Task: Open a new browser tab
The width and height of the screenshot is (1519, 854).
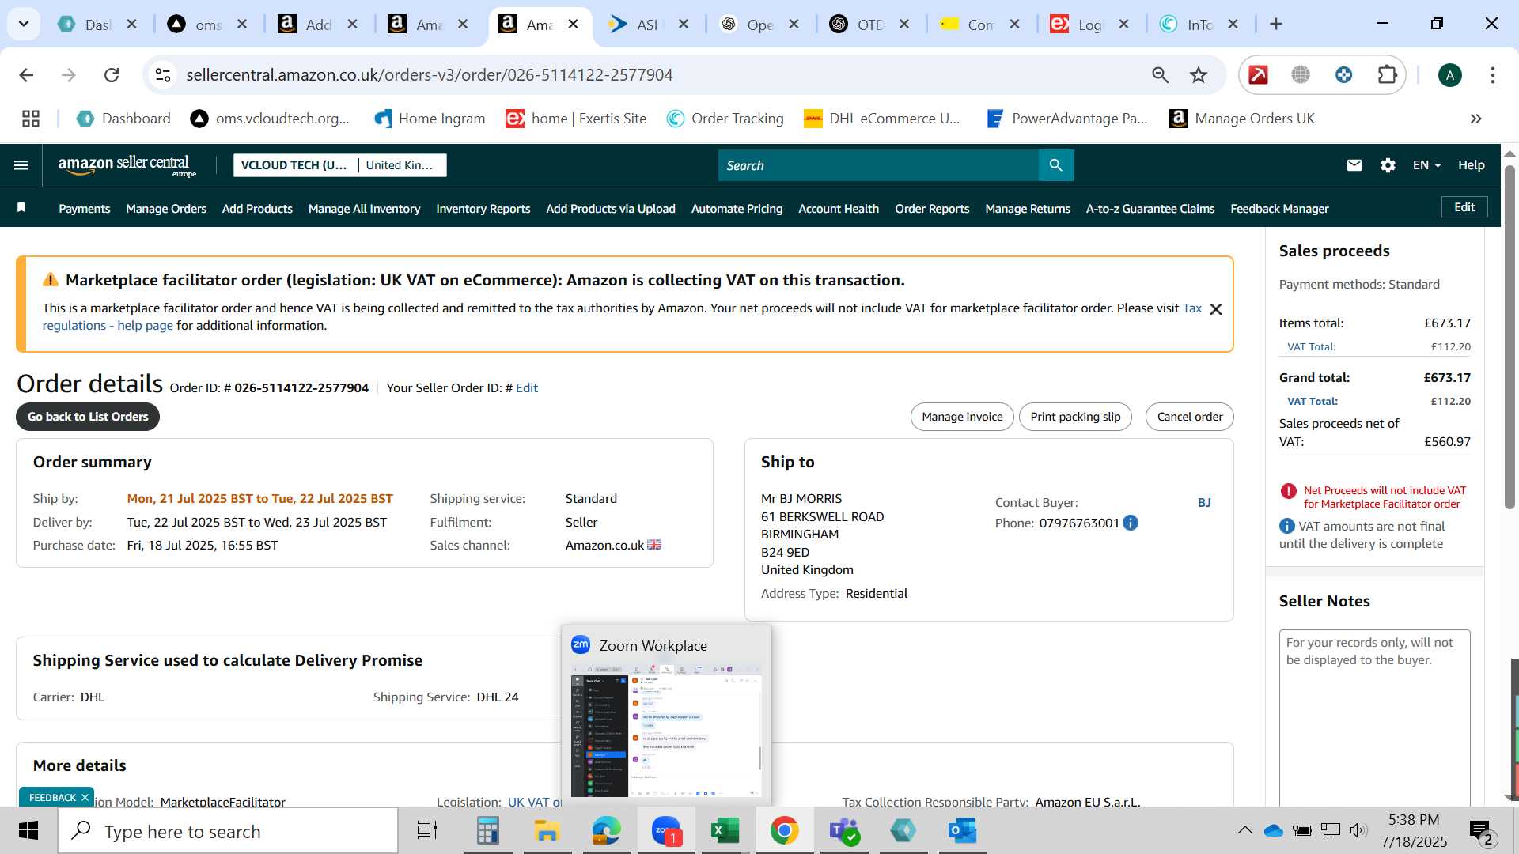Action: 1275,25
